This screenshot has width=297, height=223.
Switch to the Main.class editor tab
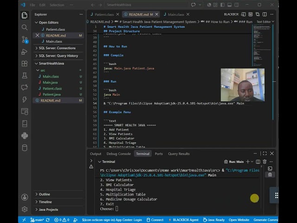176,14
